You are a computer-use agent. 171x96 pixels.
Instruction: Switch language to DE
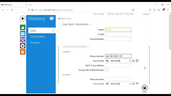point(117,14)
